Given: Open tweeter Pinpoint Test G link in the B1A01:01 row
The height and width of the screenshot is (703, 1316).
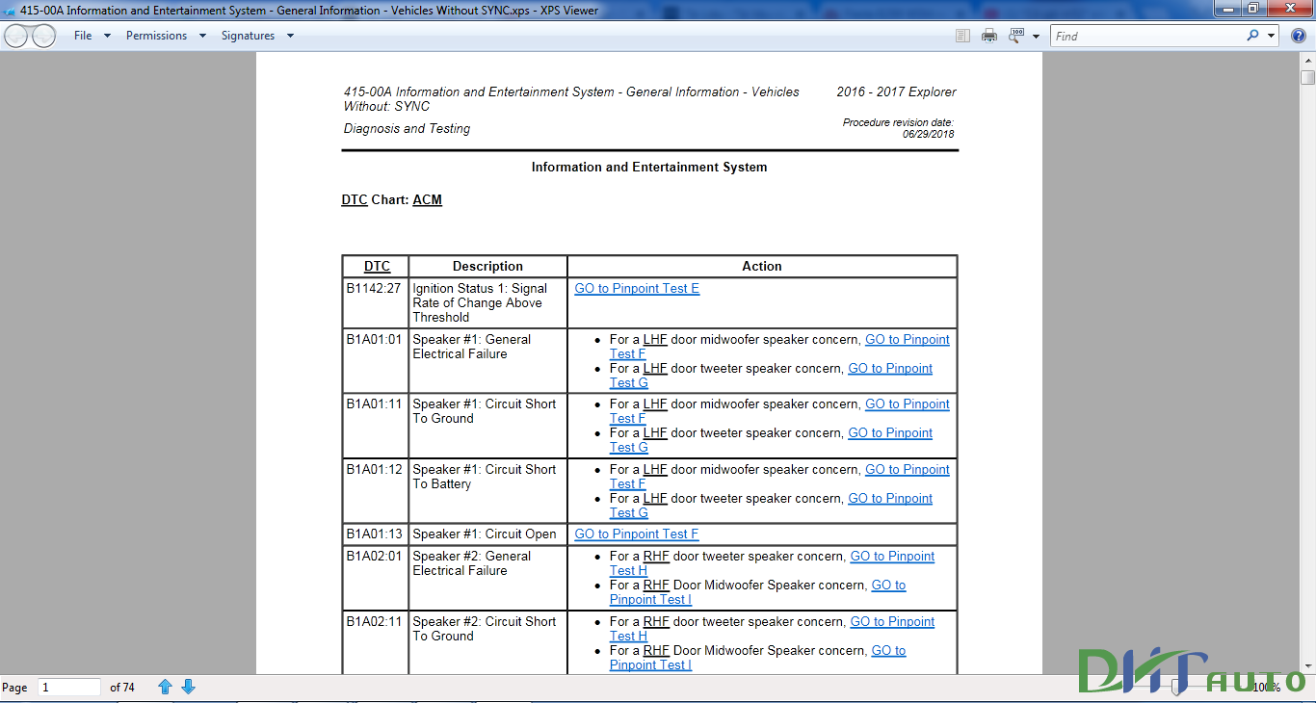Looking at the screenshot, I should click(x=889, y=369).
